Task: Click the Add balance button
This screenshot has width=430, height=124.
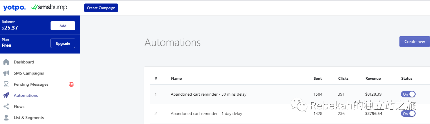Action: tap(63, 26)
